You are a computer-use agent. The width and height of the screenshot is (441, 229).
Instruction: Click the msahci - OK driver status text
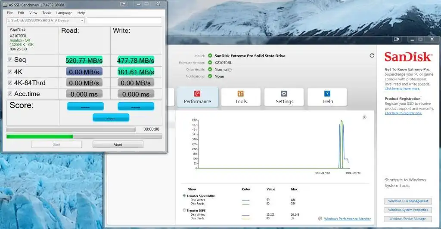coord(20,40)
